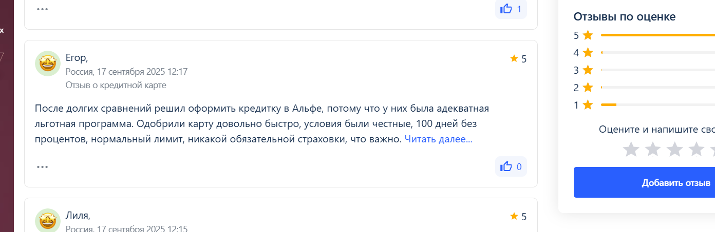The height and width of the screenshot is (232, 715).
Task: Click Лиля's emoji avatar
Action: [x=48, y=220]
